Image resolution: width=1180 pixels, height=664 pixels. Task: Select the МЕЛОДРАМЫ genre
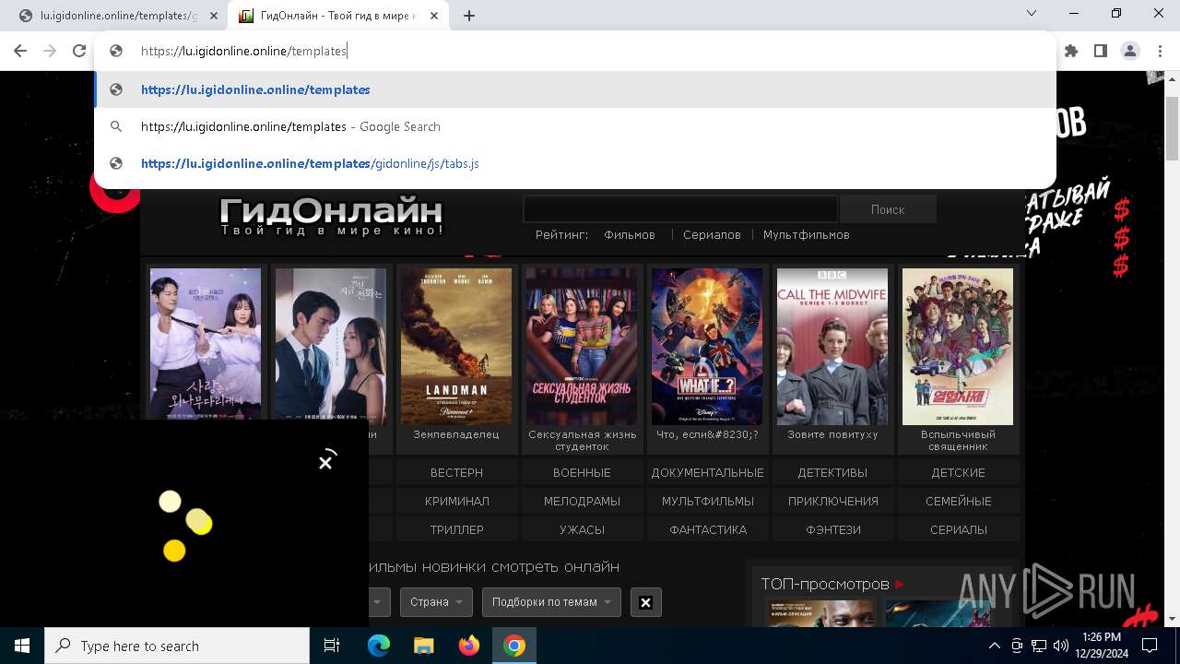point(582,501)
